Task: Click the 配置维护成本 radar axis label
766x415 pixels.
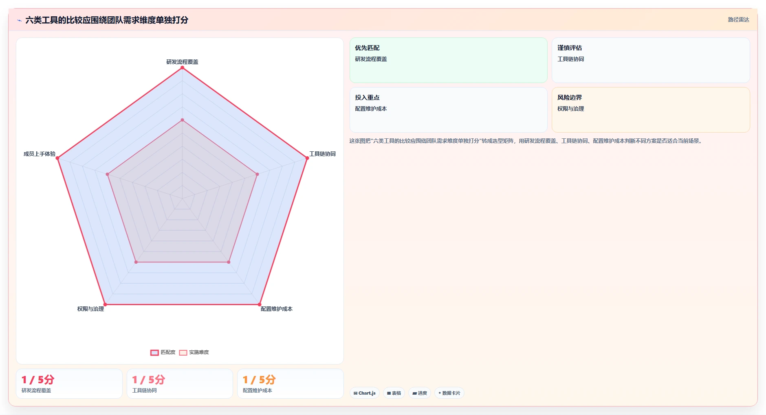Action: coord(277,309)
